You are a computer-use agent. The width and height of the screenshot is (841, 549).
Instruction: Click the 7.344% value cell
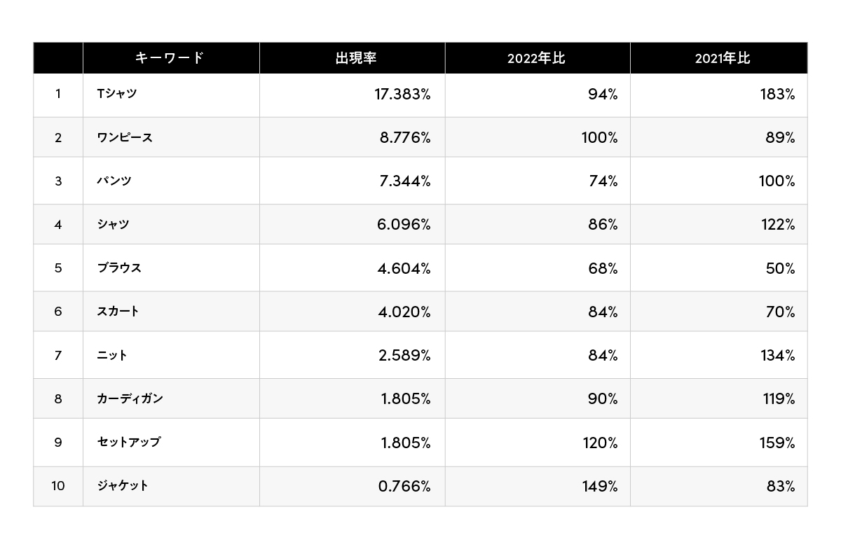coord(405,181)
